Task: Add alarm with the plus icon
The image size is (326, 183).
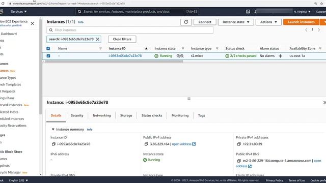Action: (x=280, y=56)
